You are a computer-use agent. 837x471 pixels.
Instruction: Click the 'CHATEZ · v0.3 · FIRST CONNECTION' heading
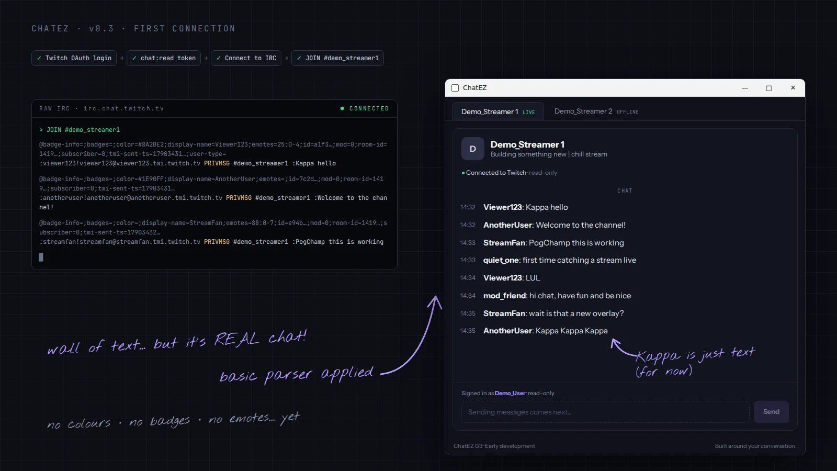point(133,28)
